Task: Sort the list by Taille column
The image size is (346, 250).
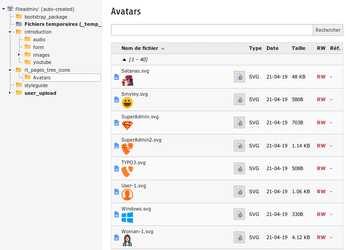Action: 298,48
